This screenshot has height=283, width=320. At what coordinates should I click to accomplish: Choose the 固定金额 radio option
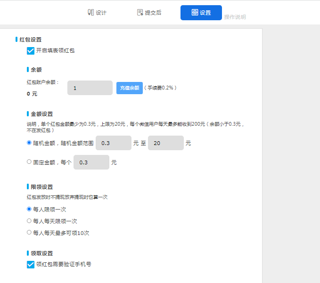[x=29, y=162]
